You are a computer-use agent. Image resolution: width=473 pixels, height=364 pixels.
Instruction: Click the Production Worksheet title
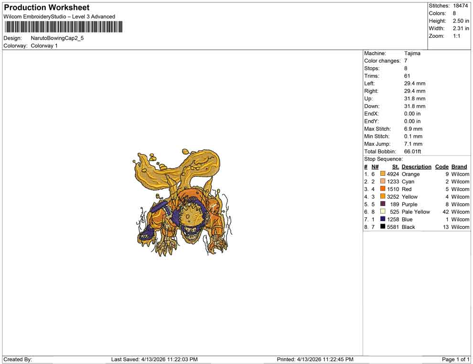tap(47, 8)
